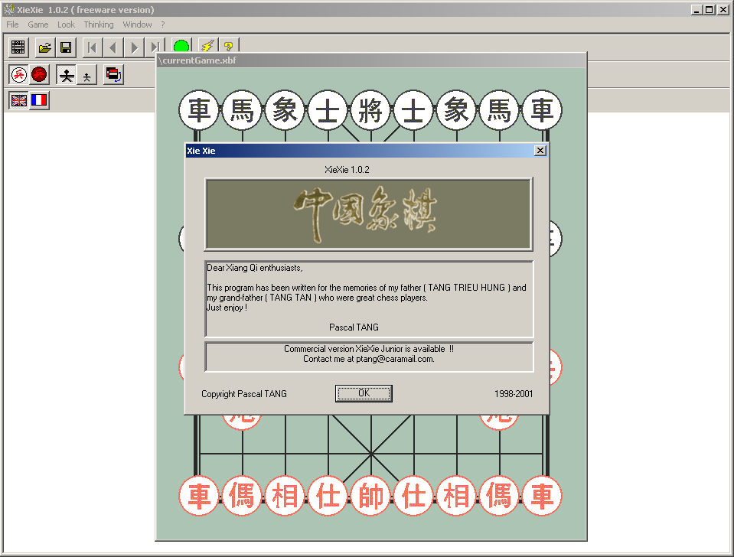Viewport: 734px width, 557px height.
Task: Click the Chinese calligraphy banner image
Action: click(369, 214)
